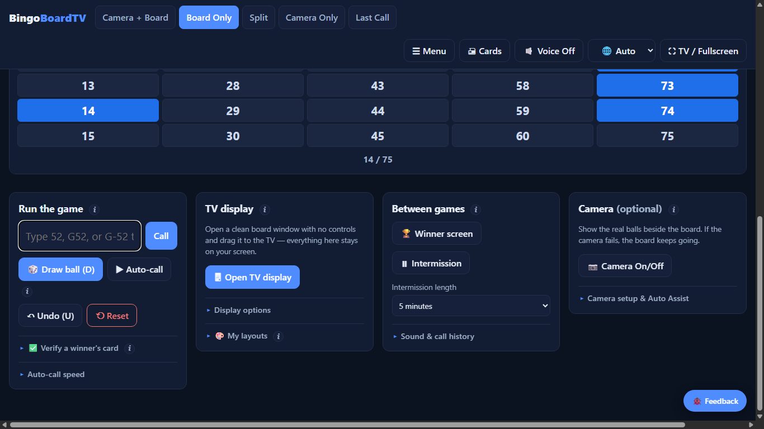Click the vertical page scrollbar

[760, 313]
